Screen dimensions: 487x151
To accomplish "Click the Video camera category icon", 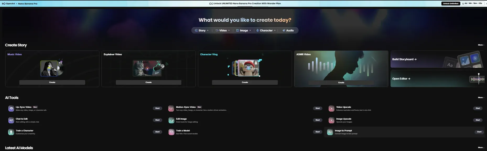I will [217, 30].
